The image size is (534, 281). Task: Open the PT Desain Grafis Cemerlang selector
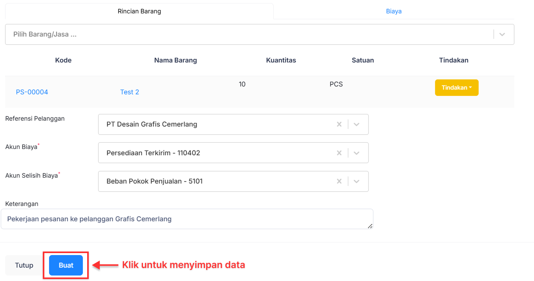[x=216, y=124]
